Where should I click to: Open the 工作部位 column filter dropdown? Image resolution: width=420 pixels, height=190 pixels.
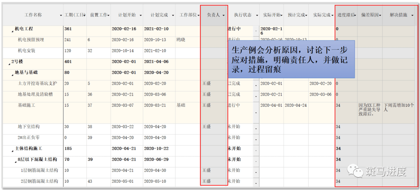(198, 16)
